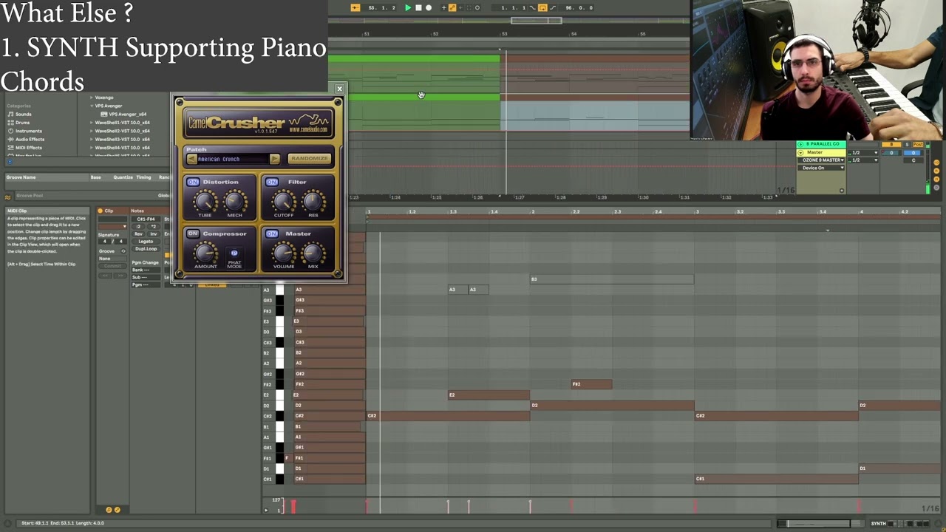This screenshot has height=532, width=946.
Task: Click the Inv notes button
Action: coord(153,233)
